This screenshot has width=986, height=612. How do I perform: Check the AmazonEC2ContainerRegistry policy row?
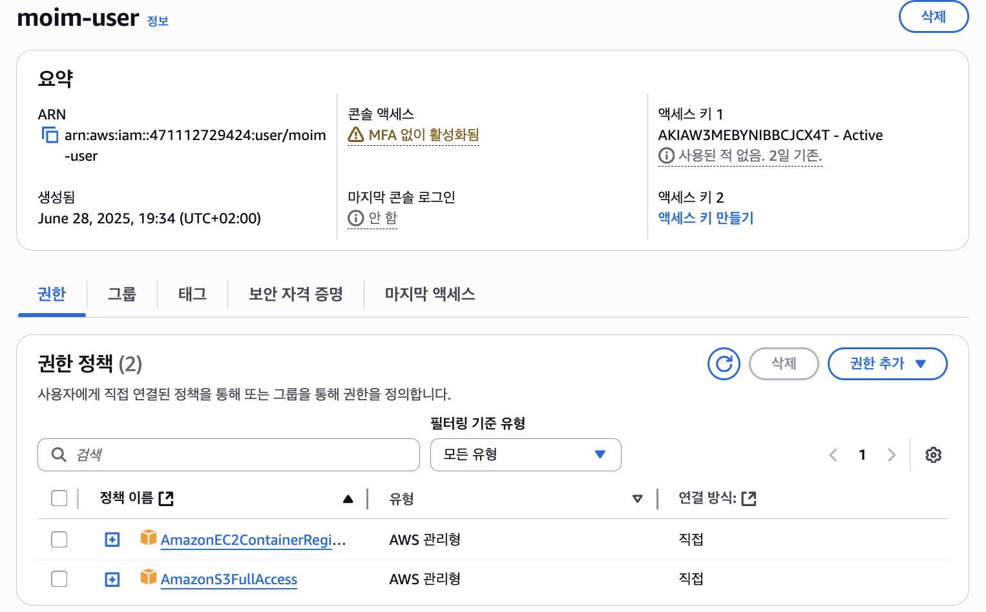pos(59,539)
